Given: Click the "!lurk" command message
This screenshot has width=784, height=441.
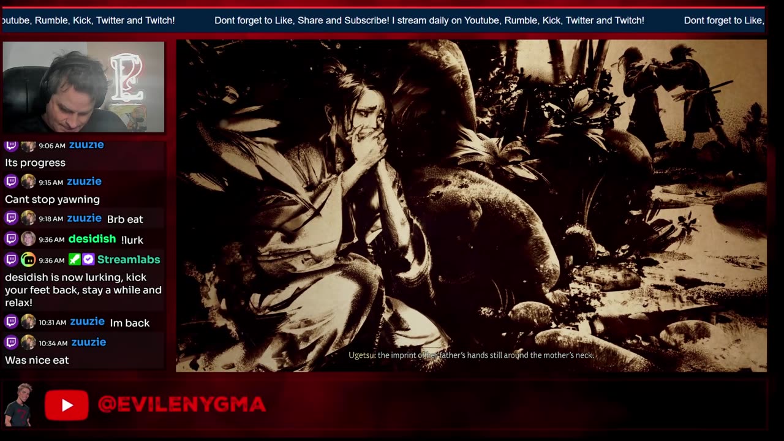Looking at the screenshot, I should (x=132, y=240).
